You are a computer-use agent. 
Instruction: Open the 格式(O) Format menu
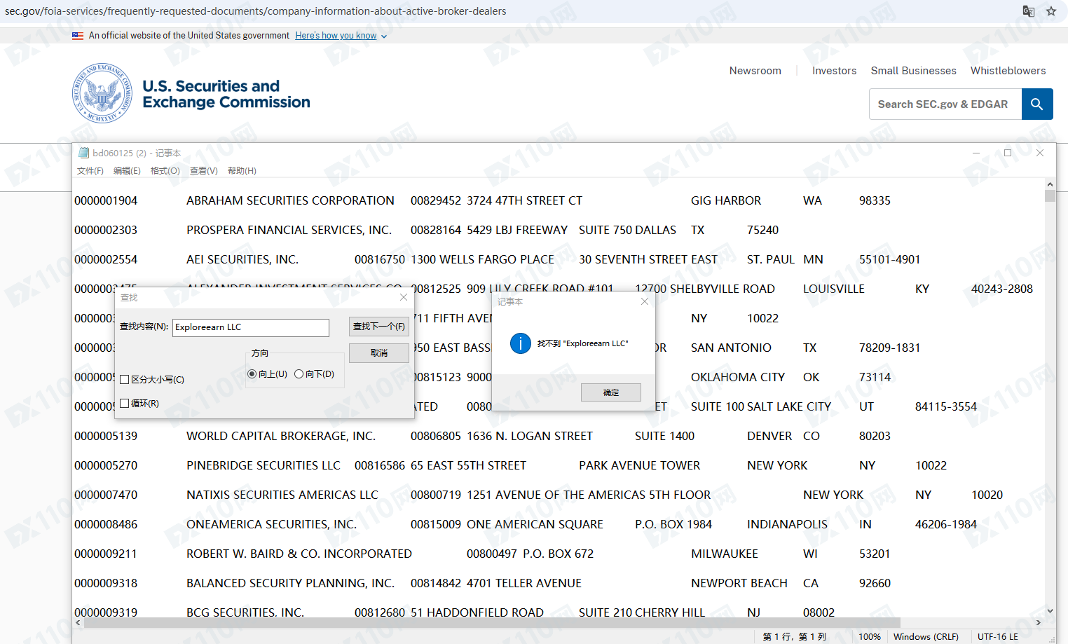tap(165, 171)
